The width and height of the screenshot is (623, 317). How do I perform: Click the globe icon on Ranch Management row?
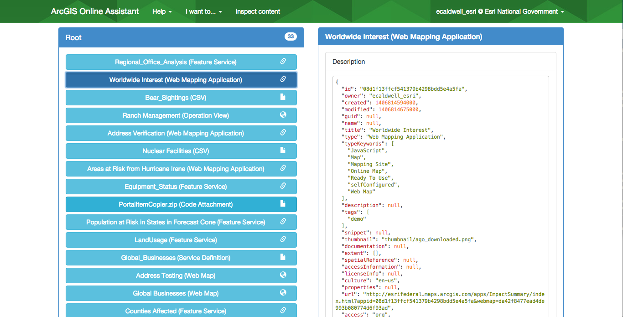click(283, 115)
